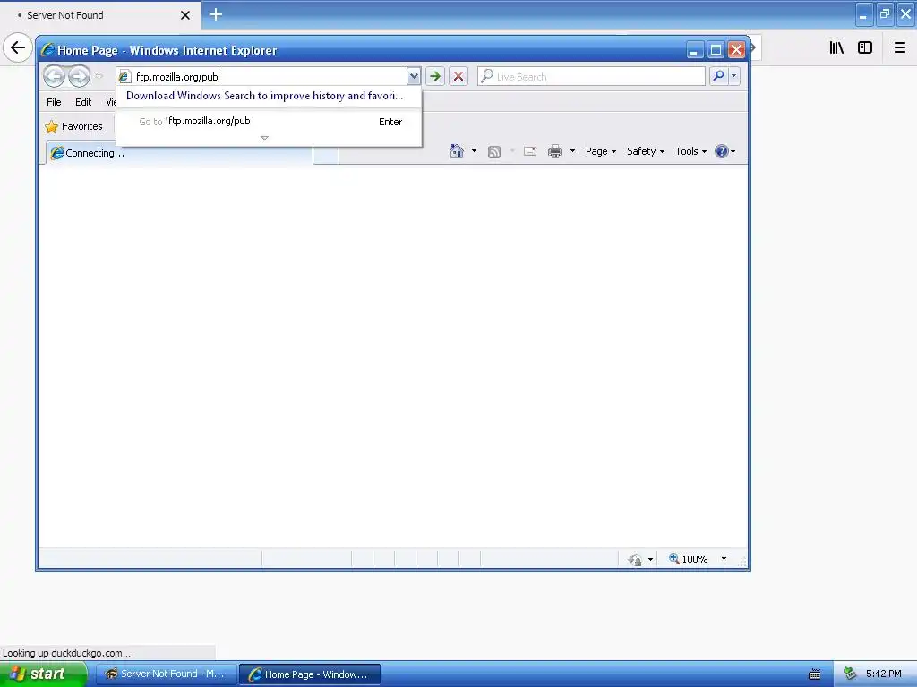Open the Favorites star button
The height and width of the screenshot is (687, 917).
click(x=73, y=126)
